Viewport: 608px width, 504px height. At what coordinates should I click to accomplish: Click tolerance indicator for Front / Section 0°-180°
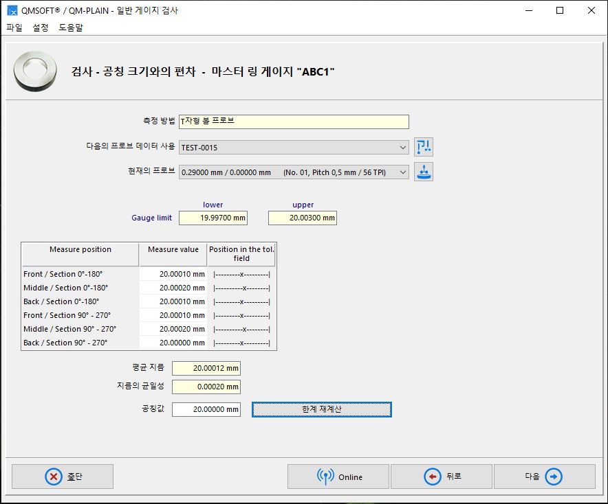pyautogui.click(x=241, y=275)
